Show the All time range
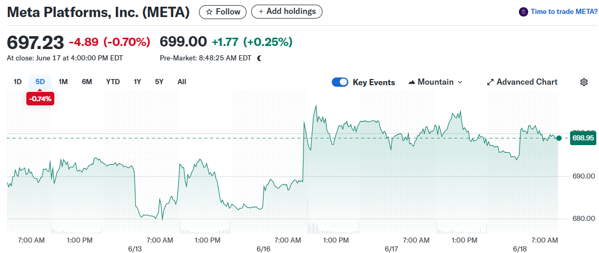599x253 pixels. click(x=182, y=82)
